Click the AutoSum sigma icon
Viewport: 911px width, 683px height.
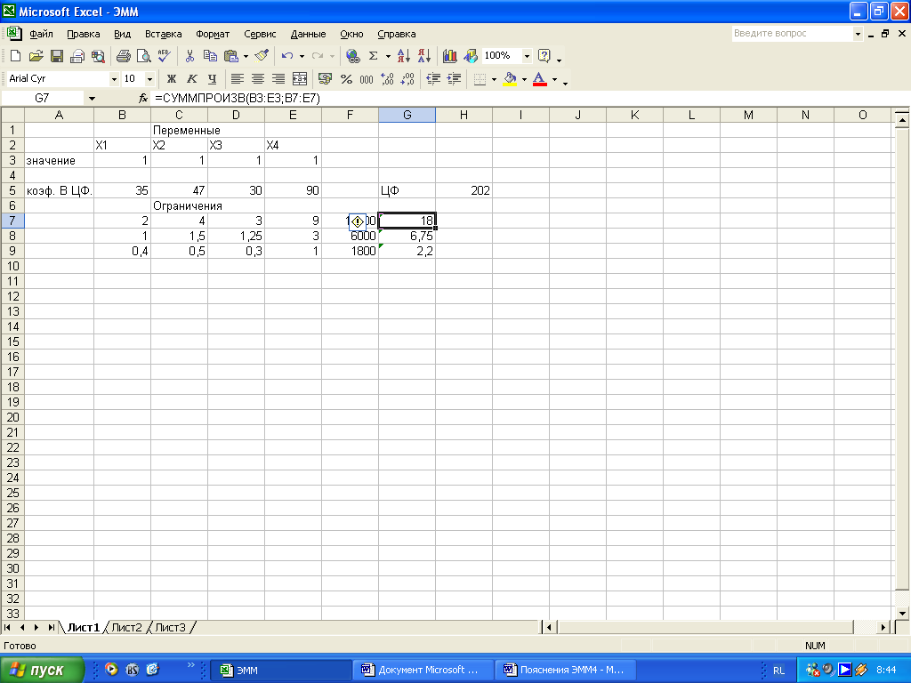[374, 56]
